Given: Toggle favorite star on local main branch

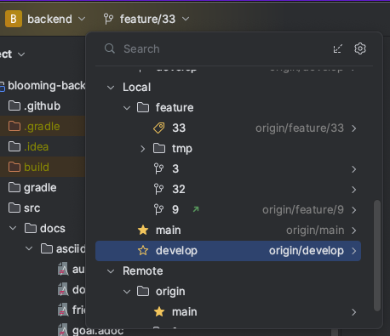Looking at the screenshot, I should (x=143, y=230).
